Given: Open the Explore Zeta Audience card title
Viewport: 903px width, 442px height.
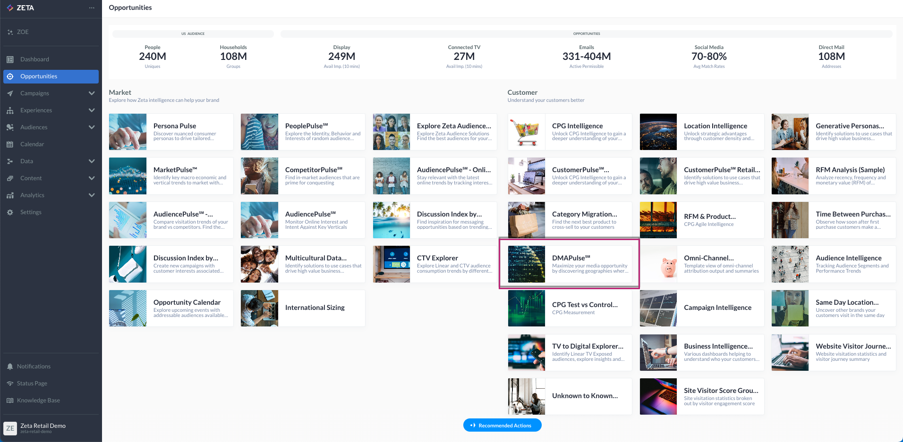Looking at the screenshot, I should pos(454,126).
